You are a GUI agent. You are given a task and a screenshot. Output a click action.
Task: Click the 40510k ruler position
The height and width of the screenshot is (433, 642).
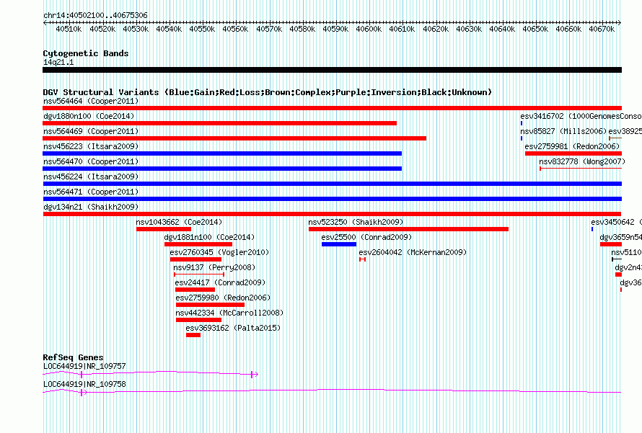[x=69, y=29]
